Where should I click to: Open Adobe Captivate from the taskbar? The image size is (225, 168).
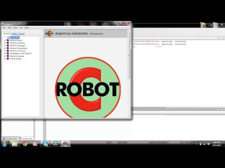(x=56, y=144)
